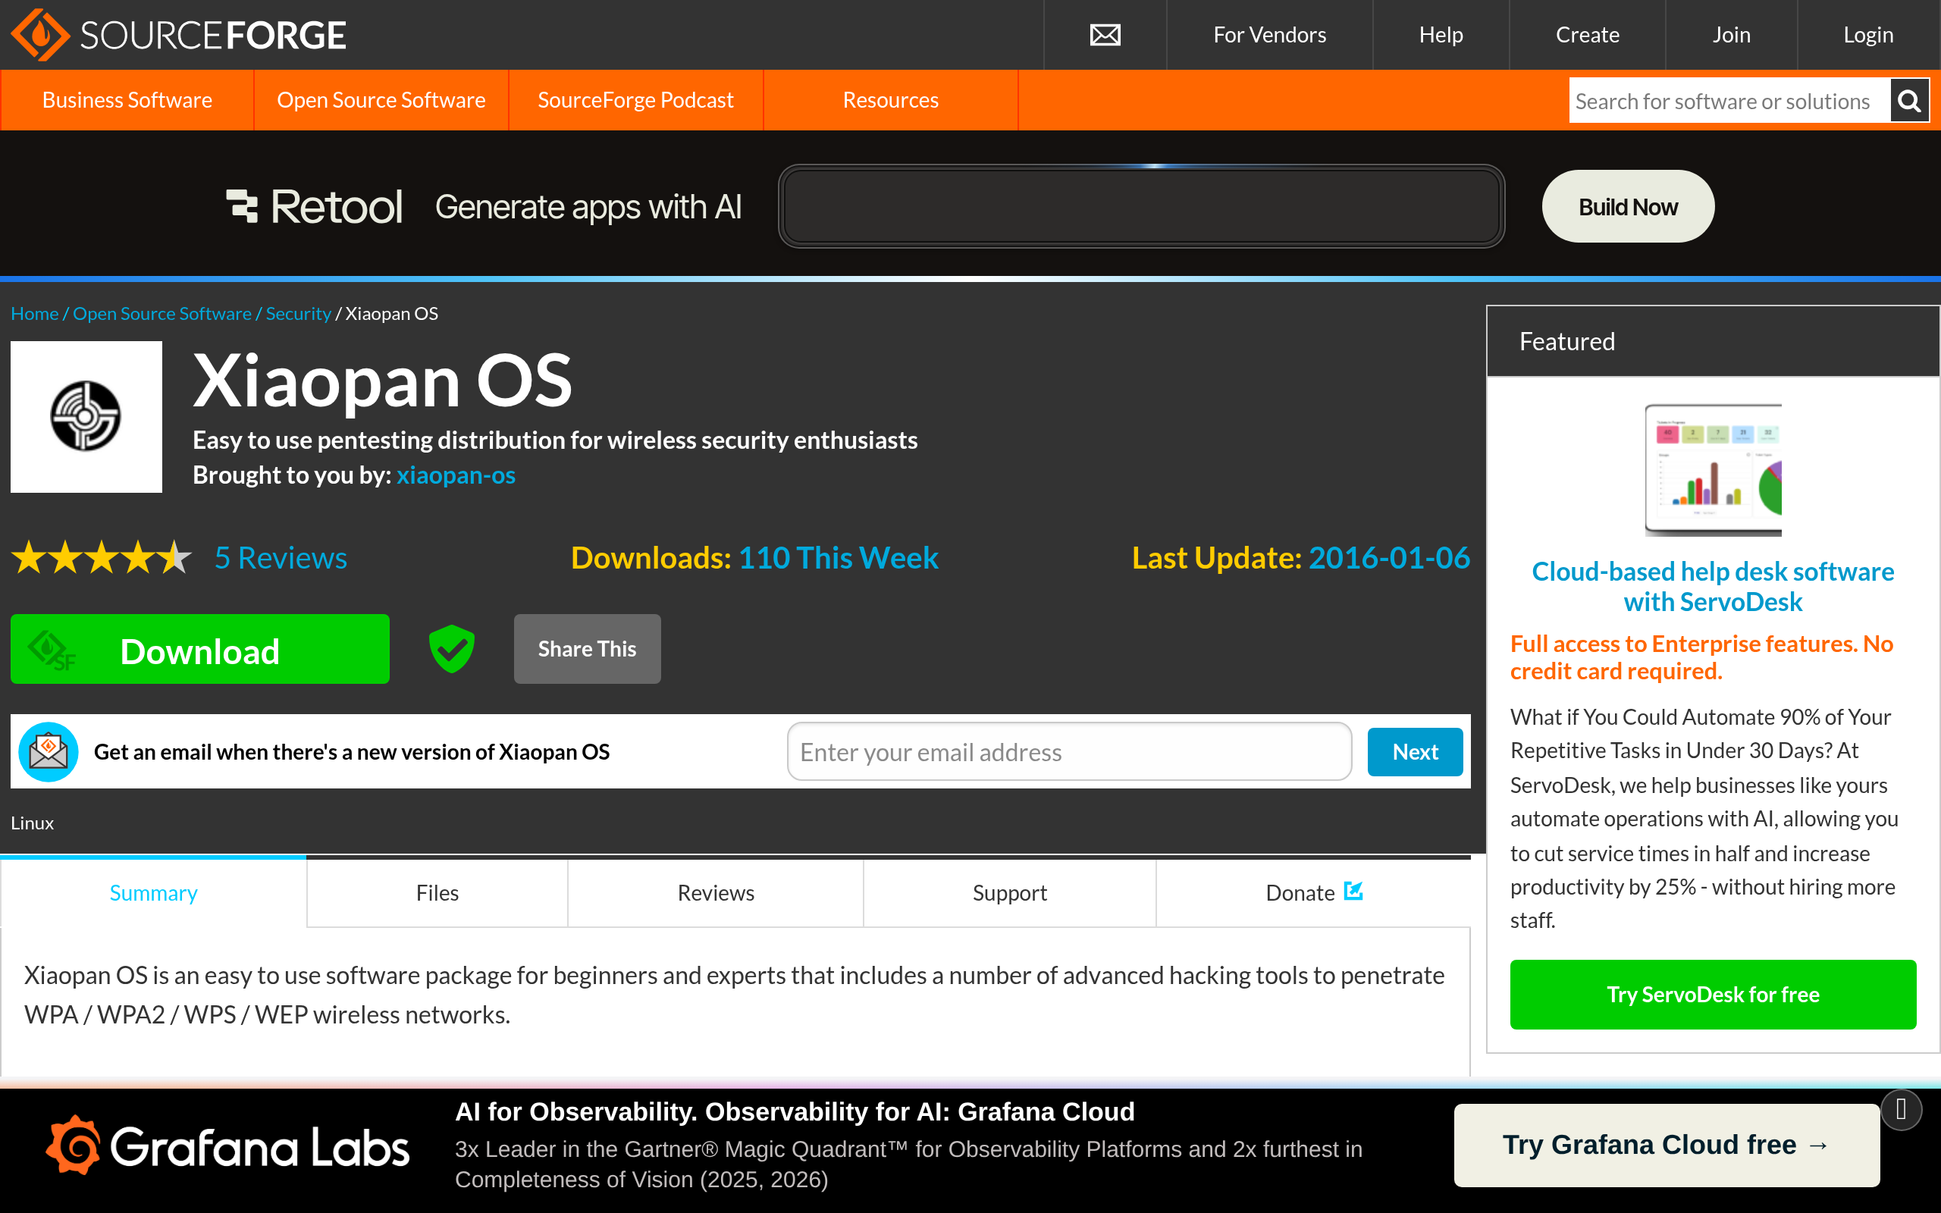Image resolution: width=1941 pixels, height=1213 pixels.
Task: Click the email envelope notification icon
Action: [48, 752]
